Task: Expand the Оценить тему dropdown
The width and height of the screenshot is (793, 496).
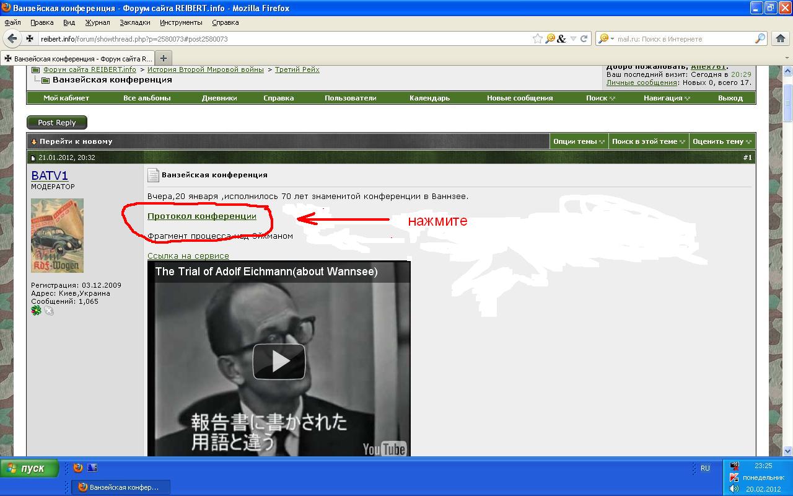Action: point(721,141)
